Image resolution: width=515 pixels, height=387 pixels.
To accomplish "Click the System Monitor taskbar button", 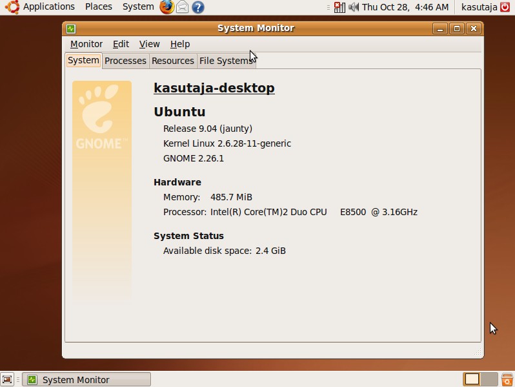I will tap(86, 379).
